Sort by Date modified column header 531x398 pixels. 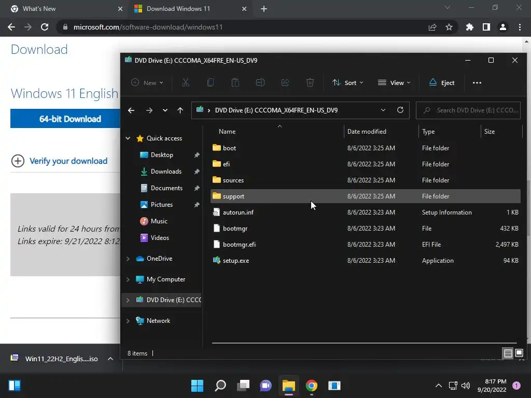click(x=381, y=132)
